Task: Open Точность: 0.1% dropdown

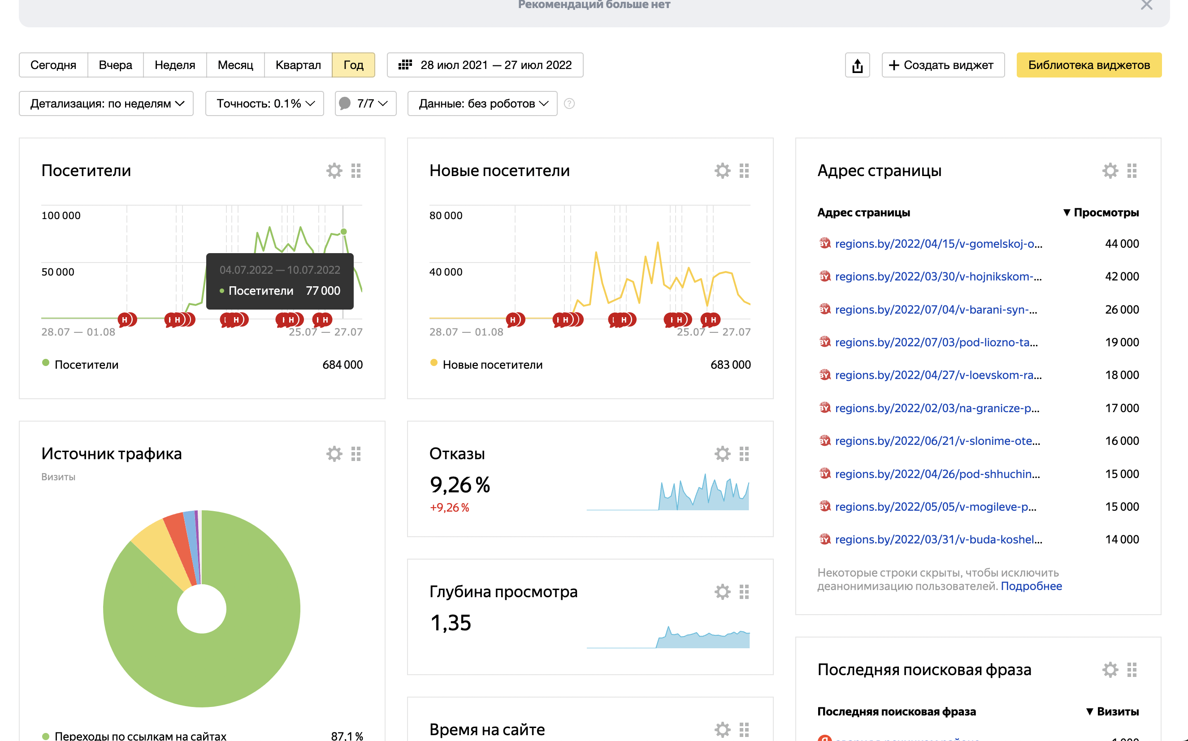Action: 265,103
